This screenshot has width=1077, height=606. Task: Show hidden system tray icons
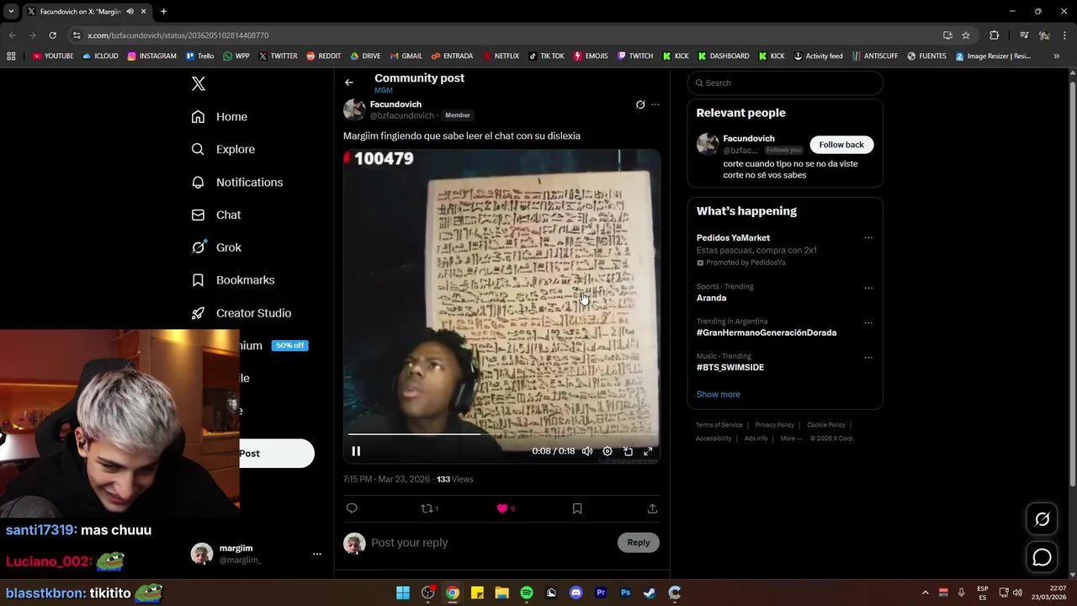coord(926,593)
